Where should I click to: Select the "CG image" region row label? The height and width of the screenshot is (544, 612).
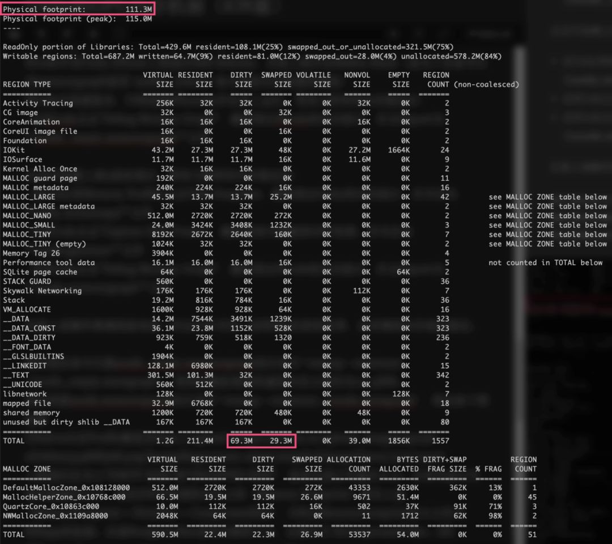coord(20,112)
